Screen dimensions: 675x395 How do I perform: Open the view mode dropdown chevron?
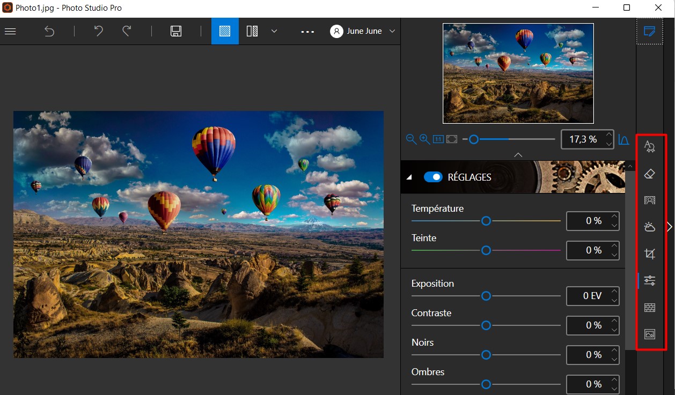pyautogui.click(x=274, y=31)
